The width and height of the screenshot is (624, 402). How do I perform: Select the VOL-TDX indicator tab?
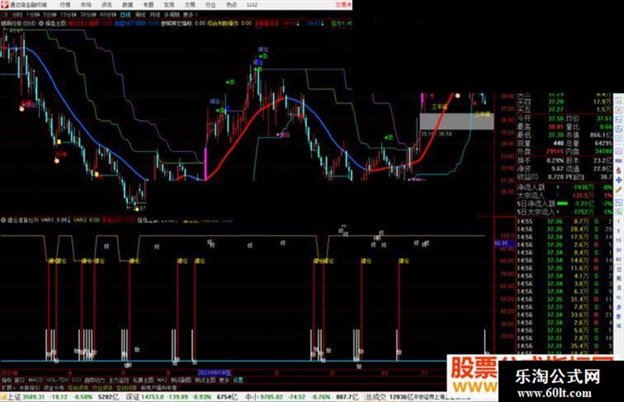(57, 380)
